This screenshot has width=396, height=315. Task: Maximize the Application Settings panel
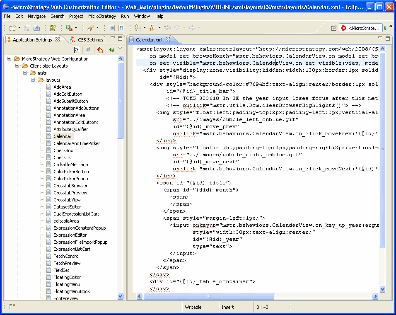[120, 39]
